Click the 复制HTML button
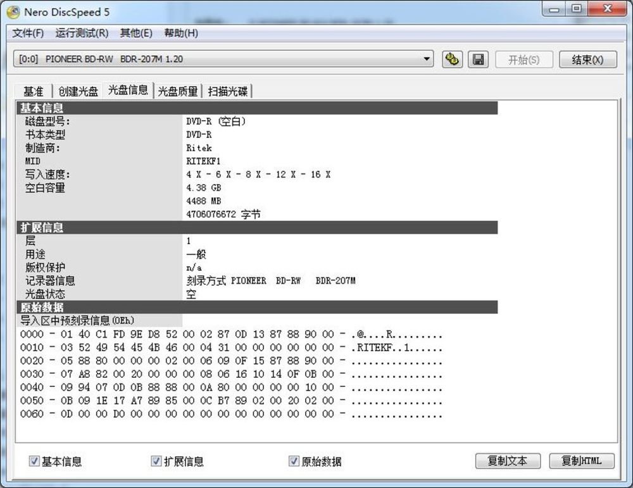Screen dimensions: 633x488 point(582,461)
